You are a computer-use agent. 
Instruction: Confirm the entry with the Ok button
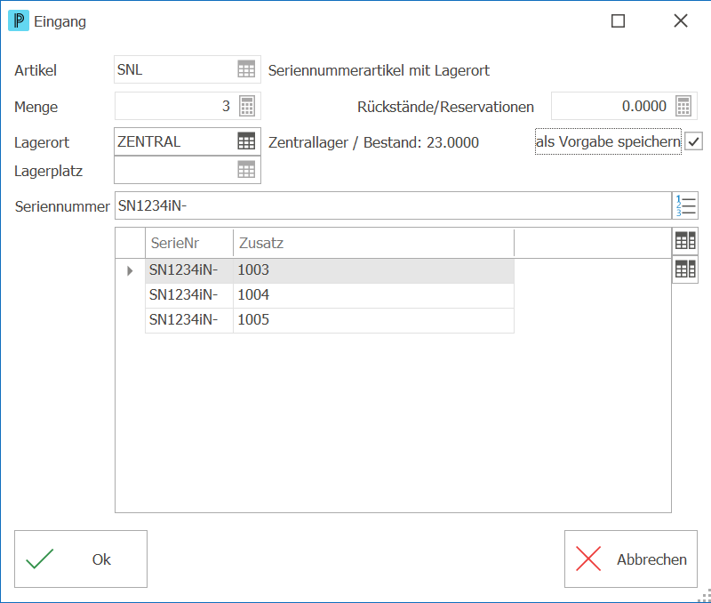coord(81,559)
